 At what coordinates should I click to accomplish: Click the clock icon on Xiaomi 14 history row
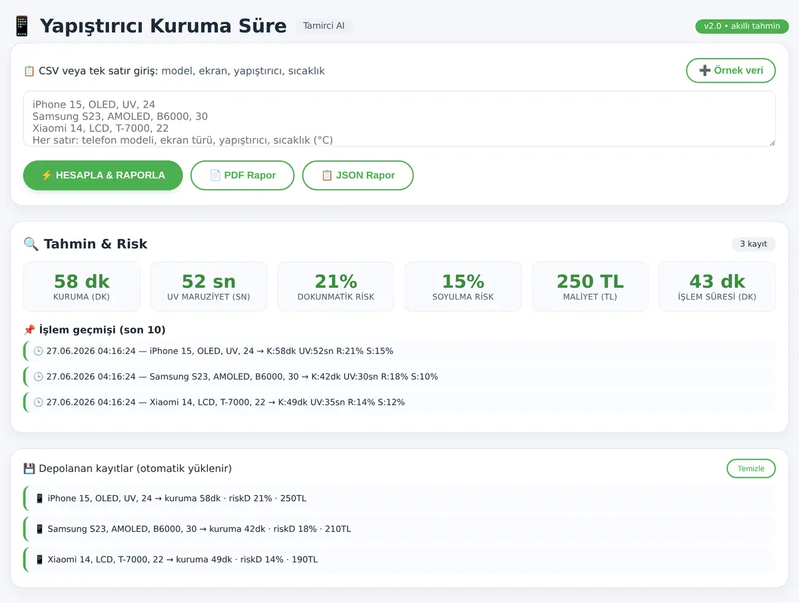(39, 402)
